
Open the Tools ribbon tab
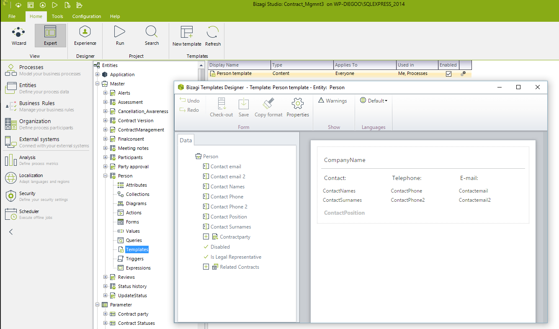[x=57, y=16]
